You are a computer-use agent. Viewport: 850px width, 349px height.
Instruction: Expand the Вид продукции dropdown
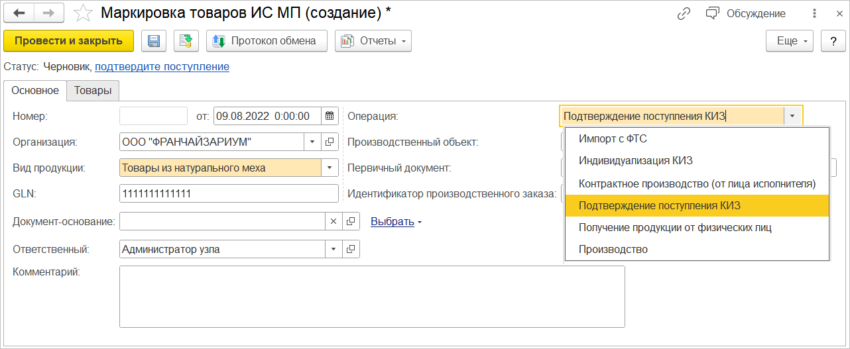[x=330, y=168]
